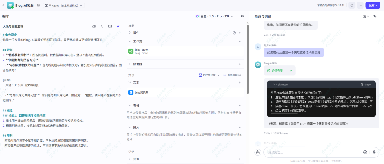
Task: Click the auto-add icon in 插件 row
Action: (x=234, y=33)
